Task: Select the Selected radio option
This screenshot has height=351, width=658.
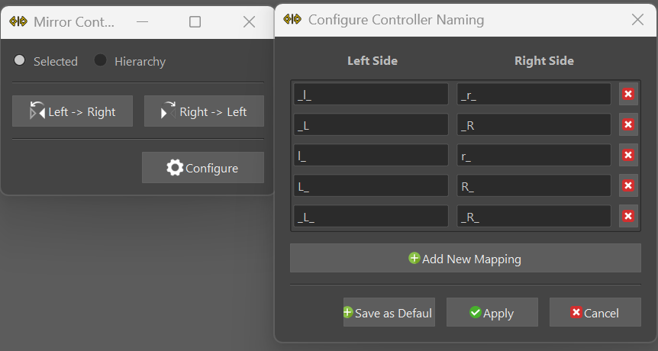Action: point(20,61)
